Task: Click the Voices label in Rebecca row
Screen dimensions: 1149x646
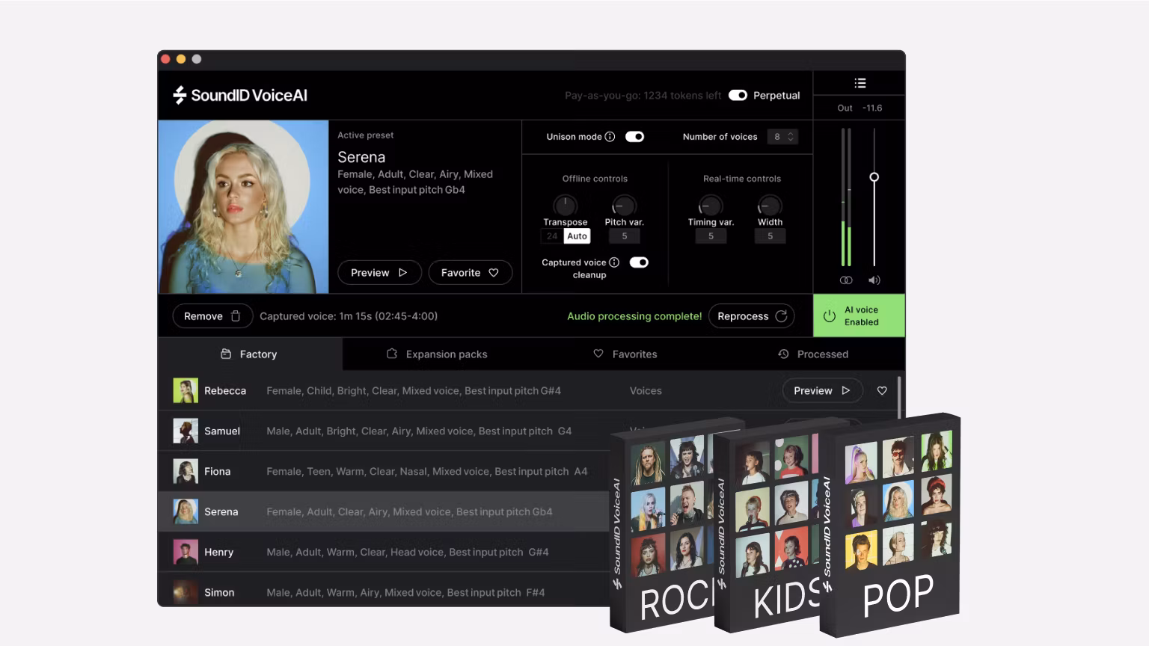Action: pyautogui.click(x=646, y=390)
